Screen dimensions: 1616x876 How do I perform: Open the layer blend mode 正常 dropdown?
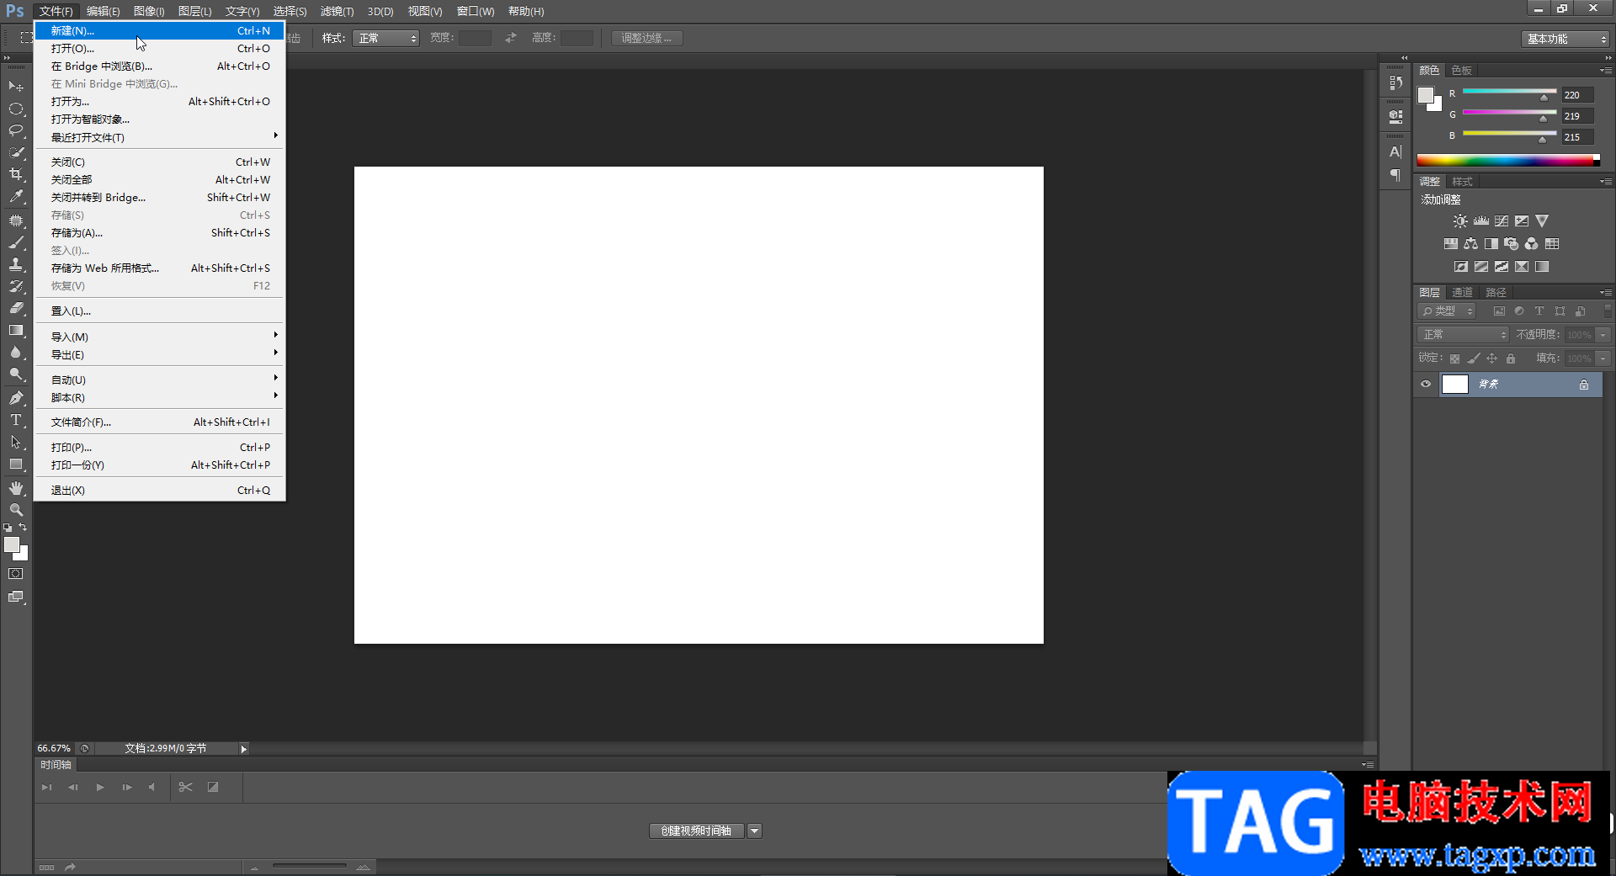tap(1464, 335)
